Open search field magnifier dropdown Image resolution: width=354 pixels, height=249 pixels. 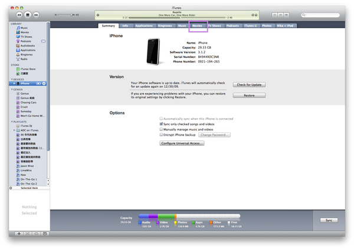pos(304,15)
